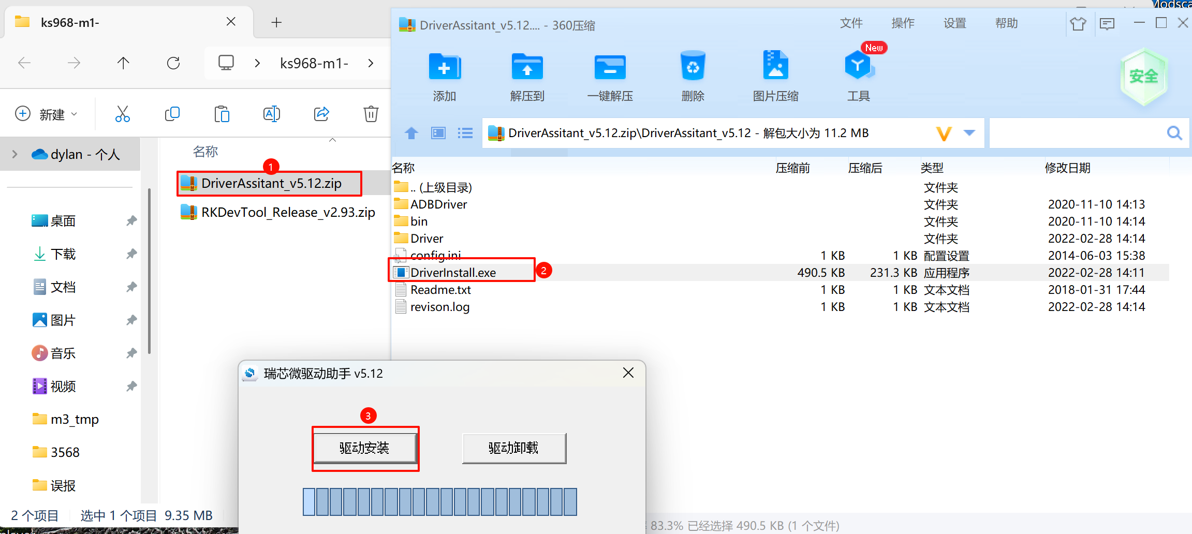The height and width of the screenshot is (534, 1192).
Task: Click the chevron before ks968-m1- in address bar
Action: [257, 63]
